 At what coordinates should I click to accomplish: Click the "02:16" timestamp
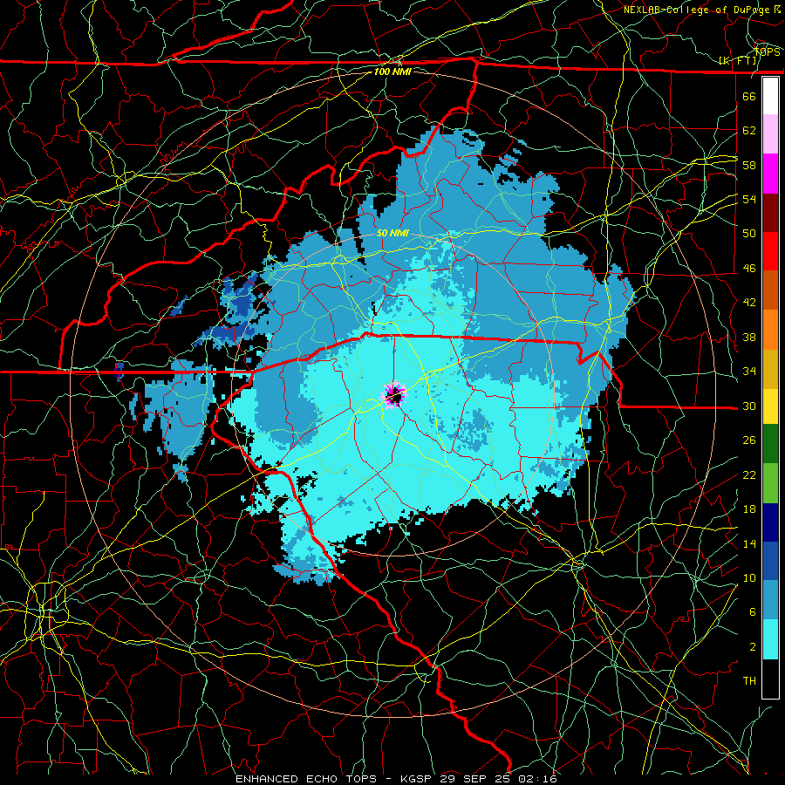[536, 779]
